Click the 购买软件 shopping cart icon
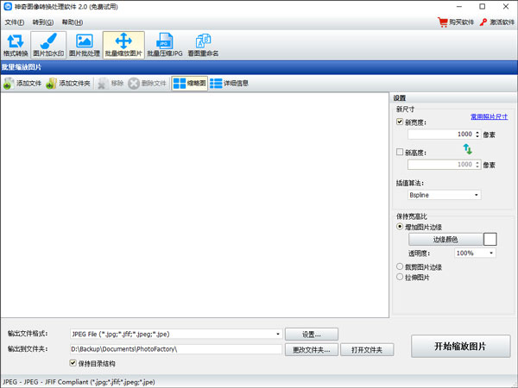The width and height of the screenshot is (518, 388). point(442,22)
